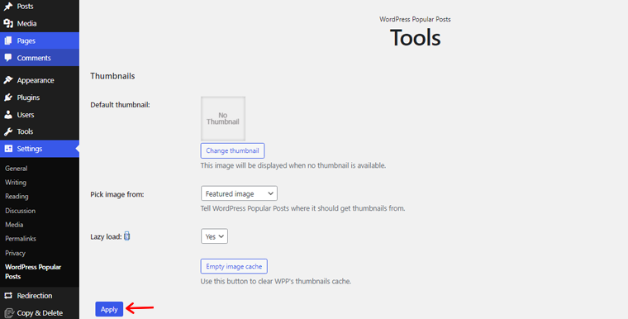This screenshot has width=628, height=319.
Task: Open the Featured image dropdown
Action: tap(239, 193)
